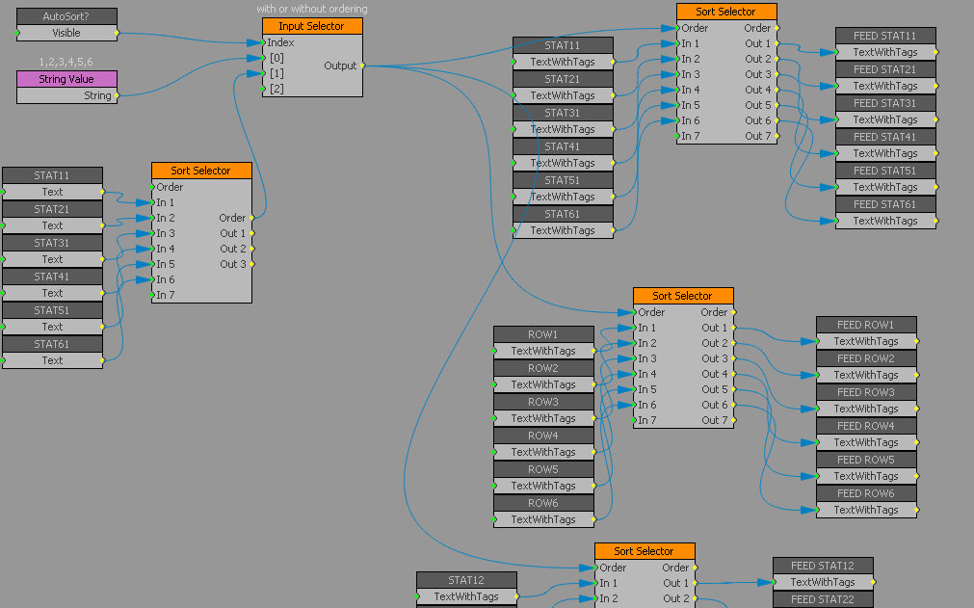Click the Index port of Input Selector
Image resolution: width=974 pixels, height=608 pixels.
pos(280,42)
